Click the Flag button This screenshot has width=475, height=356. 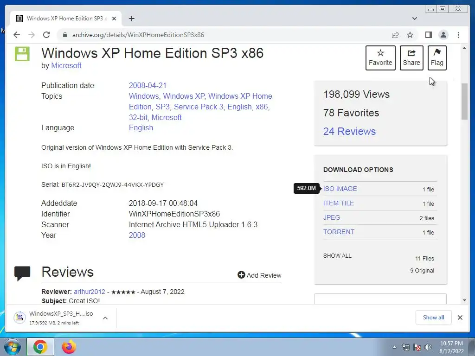pyautogui.click(x=437, y=58)
